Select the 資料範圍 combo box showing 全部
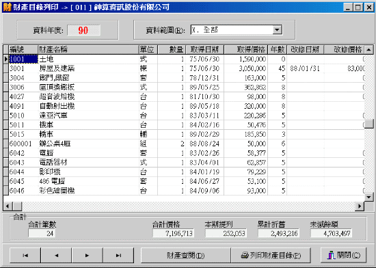 [237, 30]
